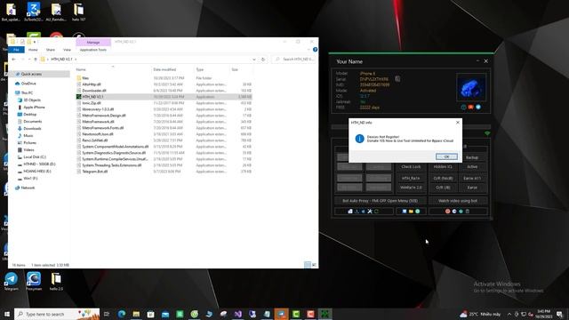Click the red round icon in bottom toolbar
The image size is (569, 320).
pyautogui.click(x=447, y=212)
